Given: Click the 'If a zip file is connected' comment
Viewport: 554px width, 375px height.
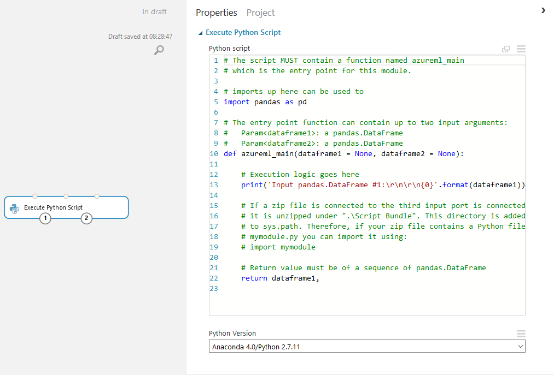Looking at the screenshot, I should coord(383,206).
